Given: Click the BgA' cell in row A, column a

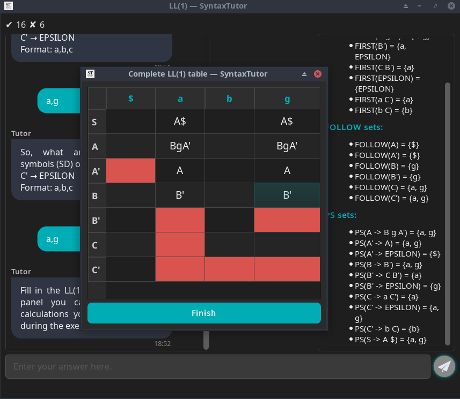Looking at the screenshot, I should tap(180, 146).
